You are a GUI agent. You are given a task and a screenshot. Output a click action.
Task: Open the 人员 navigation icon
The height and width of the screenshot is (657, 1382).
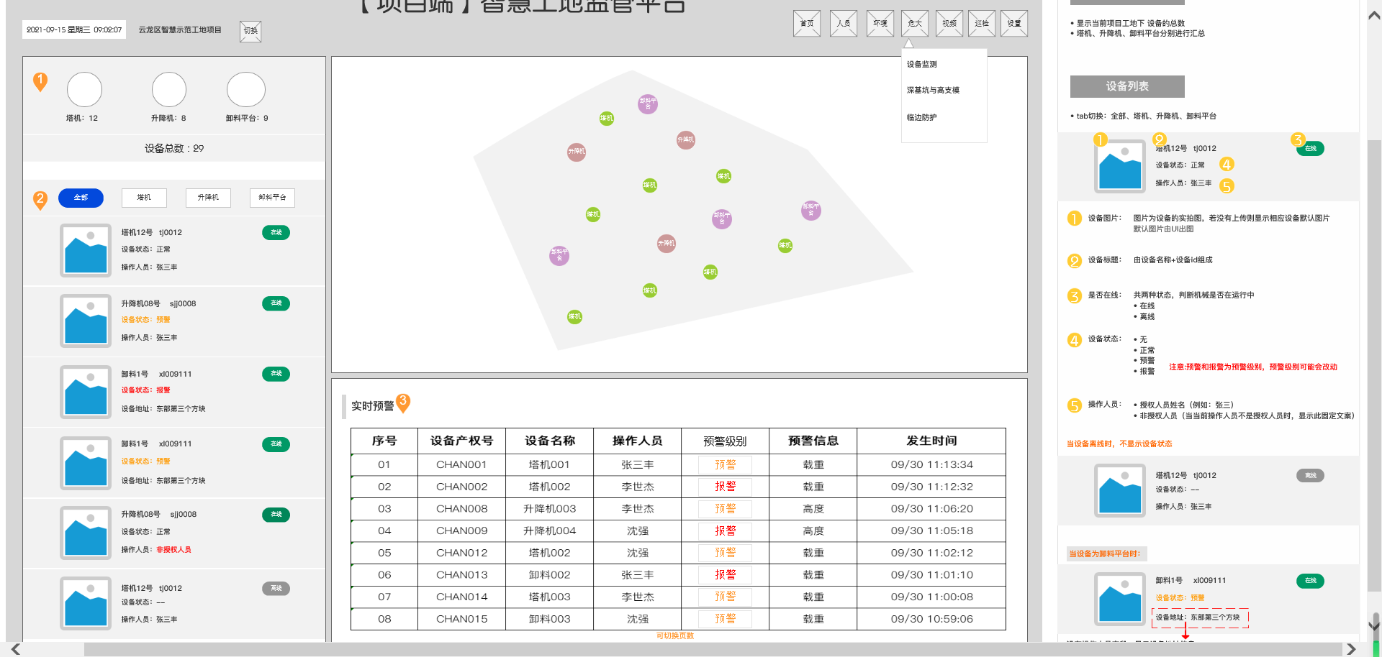click(x=844, y=24)
